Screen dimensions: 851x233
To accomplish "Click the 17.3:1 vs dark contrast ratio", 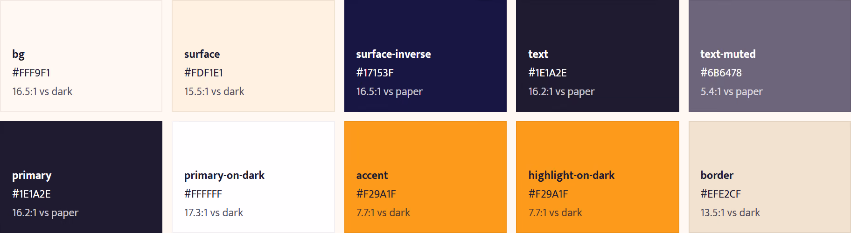I will point(214,212).
